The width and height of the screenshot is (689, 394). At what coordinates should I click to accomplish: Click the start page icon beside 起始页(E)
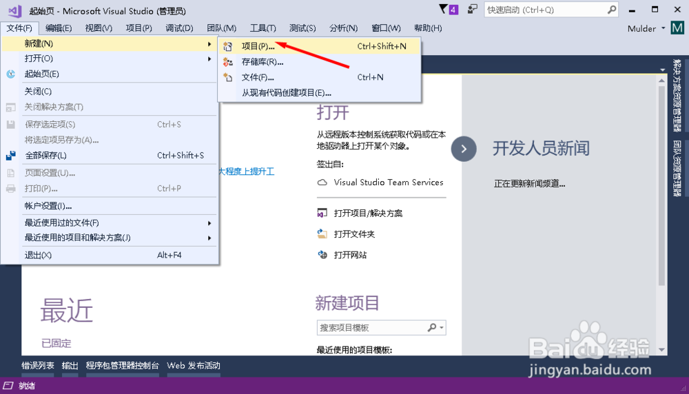point(11,74)
